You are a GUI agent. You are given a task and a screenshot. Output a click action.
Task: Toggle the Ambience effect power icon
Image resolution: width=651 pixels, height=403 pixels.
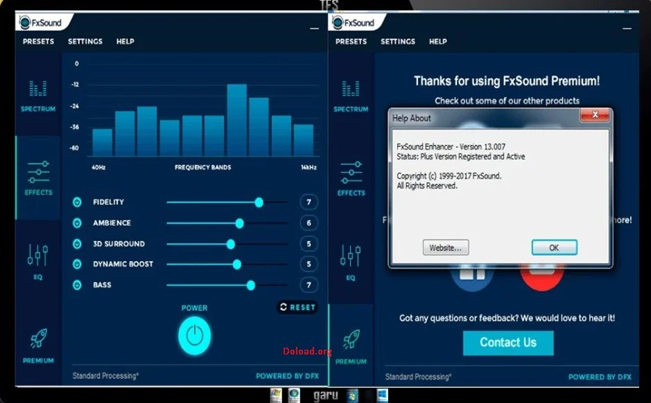pyautogui.click(x=77, y=223)
